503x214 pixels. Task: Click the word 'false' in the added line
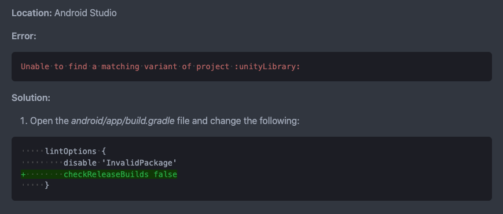[x=165, y=174]
